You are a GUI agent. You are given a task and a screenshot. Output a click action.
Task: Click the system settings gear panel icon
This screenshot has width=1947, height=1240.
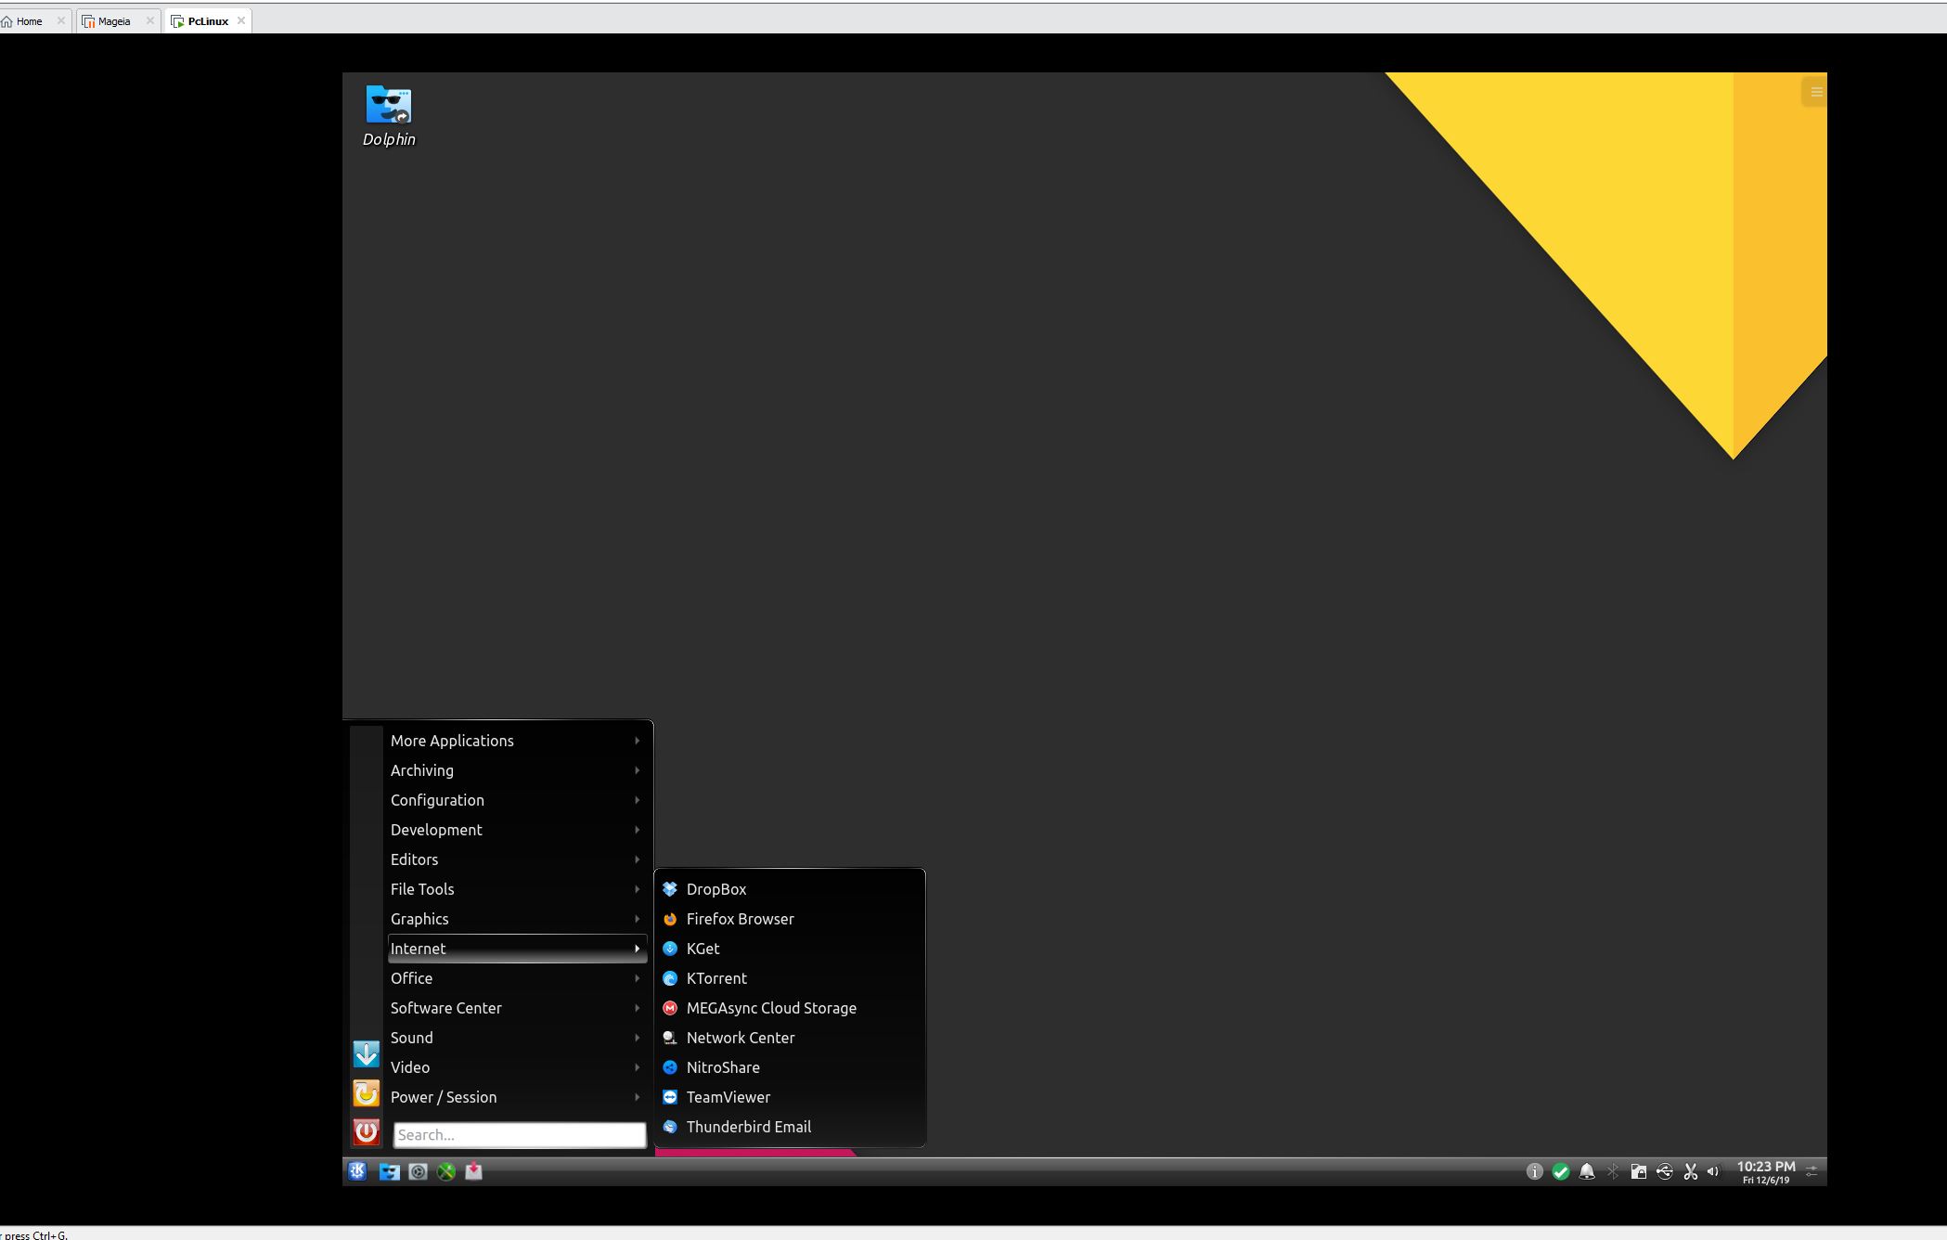click(418, 1171)
